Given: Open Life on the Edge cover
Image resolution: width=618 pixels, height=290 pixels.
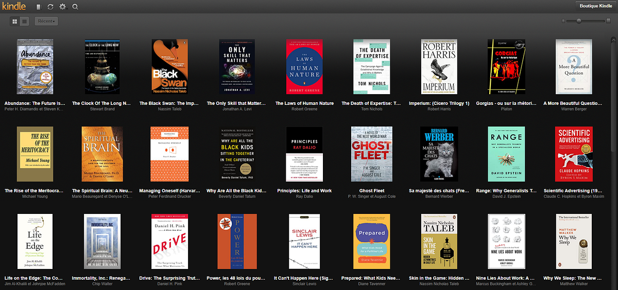Looking at the screenshot, I should pos(35,242).
